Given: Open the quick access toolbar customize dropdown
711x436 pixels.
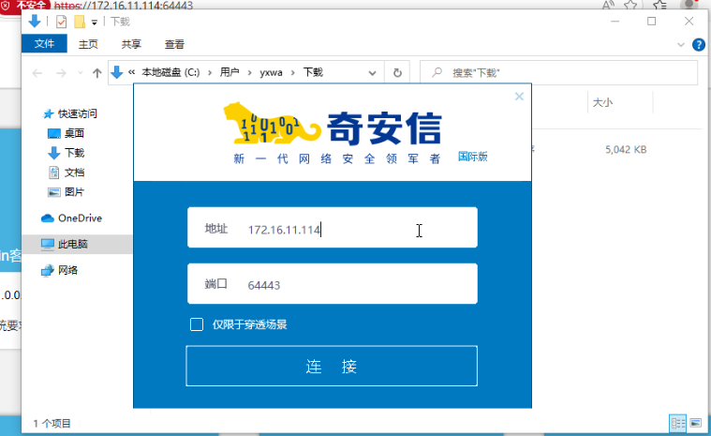Looking at the screenshot, I should pos(95,22).
